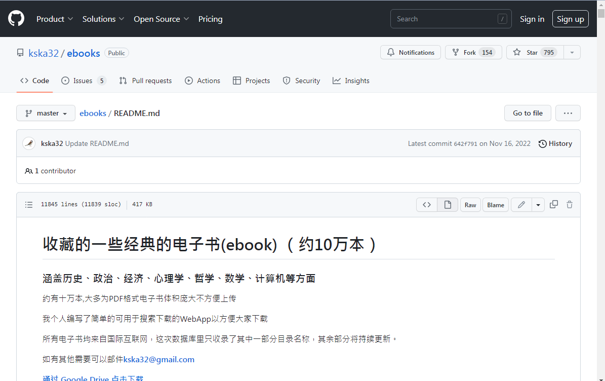Click the '11845 lines (11839 sloc)' text
Image resolution: width=605 pixels, height=381 pixels.
pos(81,204)
